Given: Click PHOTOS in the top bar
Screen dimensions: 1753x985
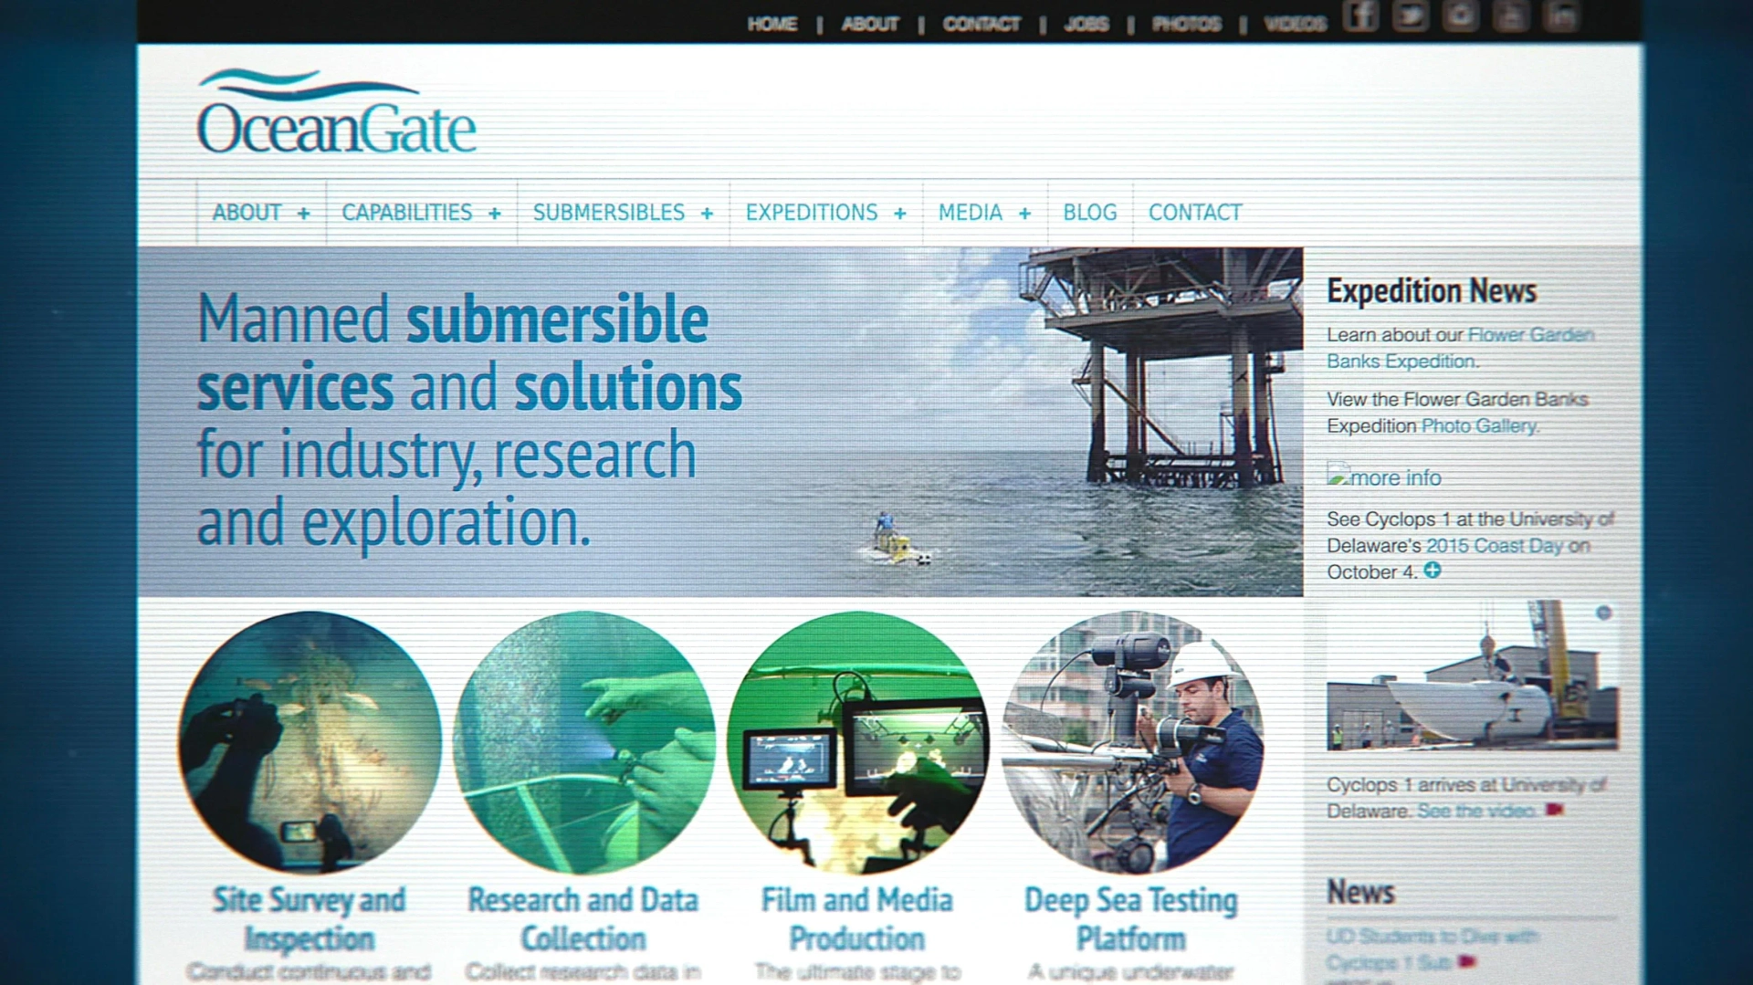Looking at the screenshot, I should 1186,24.
